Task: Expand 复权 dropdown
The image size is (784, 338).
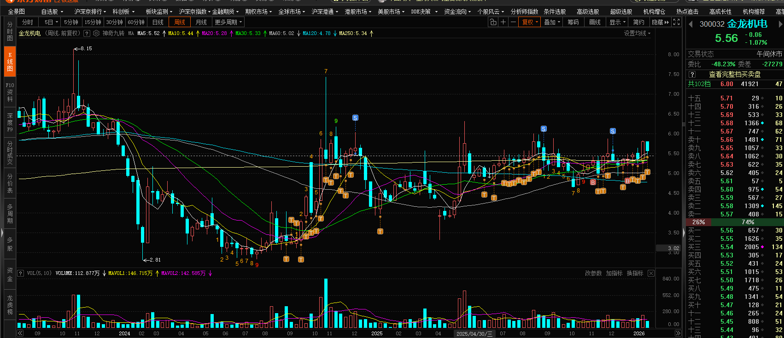Action: (x=529, y=22)
